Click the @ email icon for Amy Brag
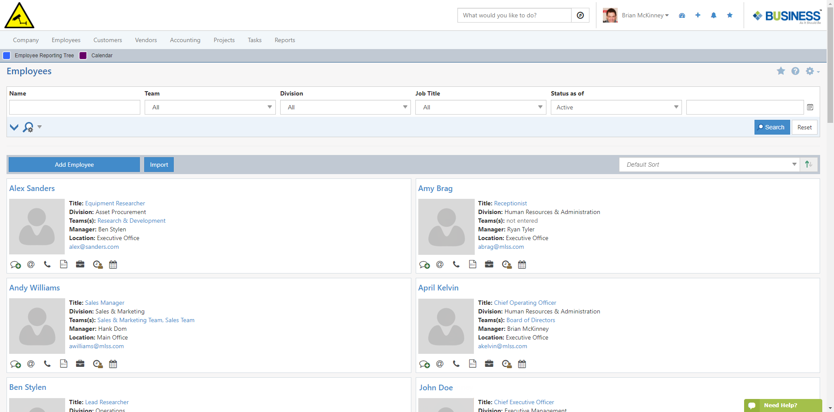Image resolution: width=834 pixels, height=412 pixels. pyautogui.click(x=440, y=264)
